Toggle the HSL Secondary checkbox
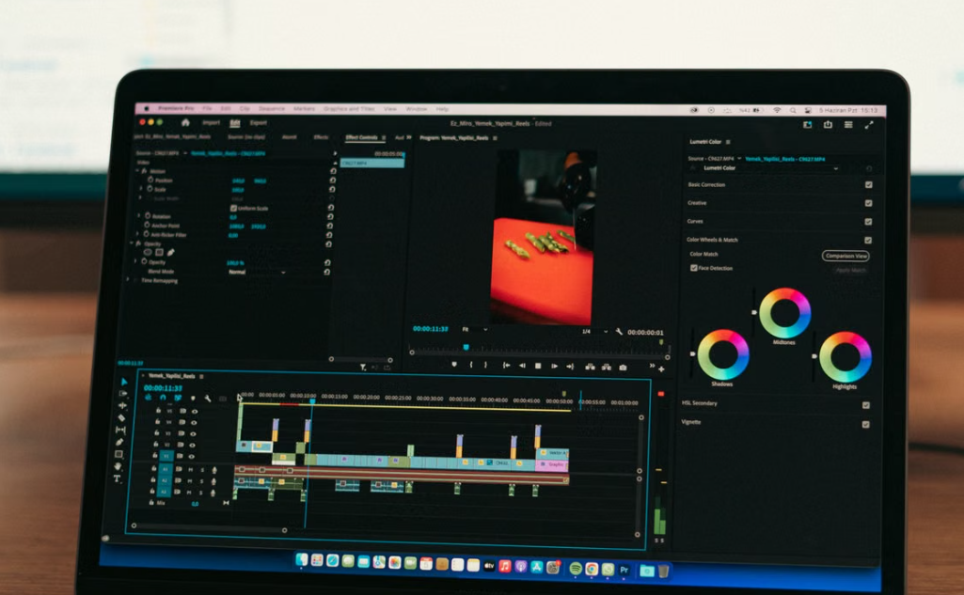The image size is (964, 595). pos(866,405)
